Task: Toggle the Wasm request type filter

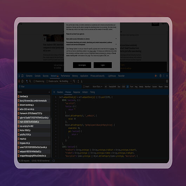Action: [x=160, y=87]
